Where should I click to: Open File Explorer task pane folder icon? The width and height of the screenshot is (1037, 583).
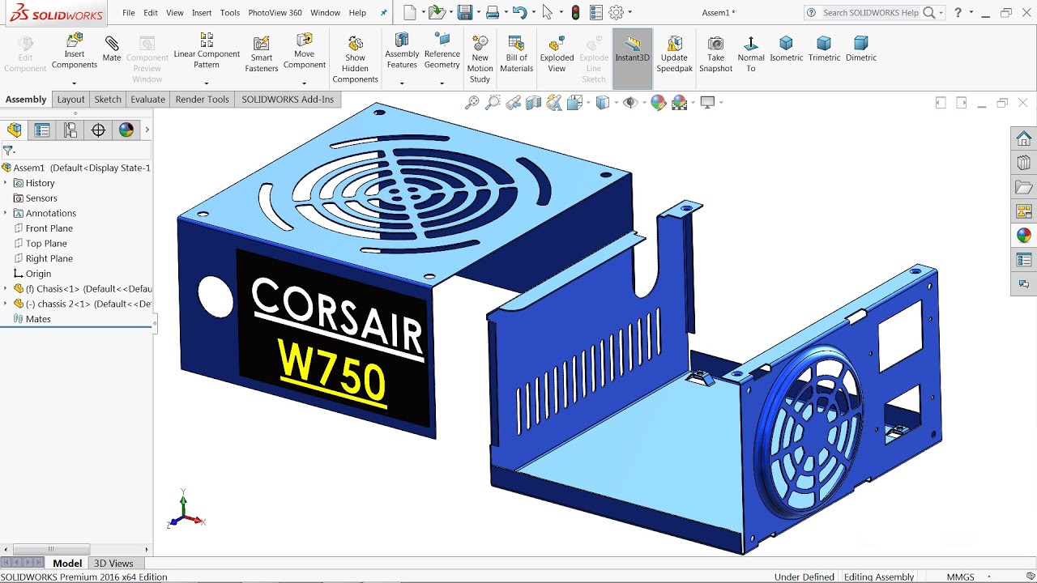tap(1024, 187)
